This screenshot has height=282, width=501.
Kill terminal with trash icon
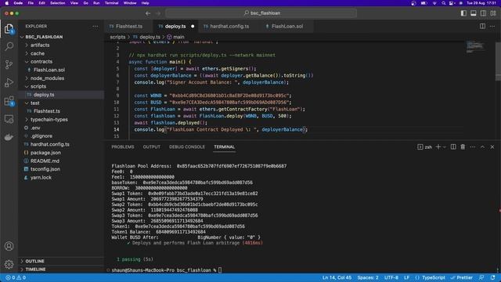463,146
